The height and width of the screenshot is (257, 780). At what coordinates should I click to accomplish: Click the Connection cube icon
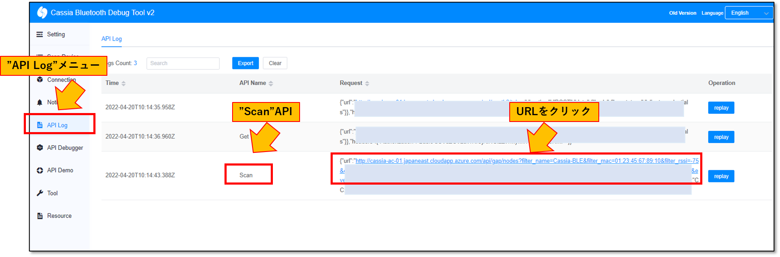click(x=40, y=80)
